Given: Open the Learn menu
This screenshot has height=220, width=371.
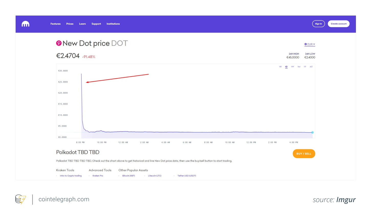Looking at the screenshot, I should [82, 24].
